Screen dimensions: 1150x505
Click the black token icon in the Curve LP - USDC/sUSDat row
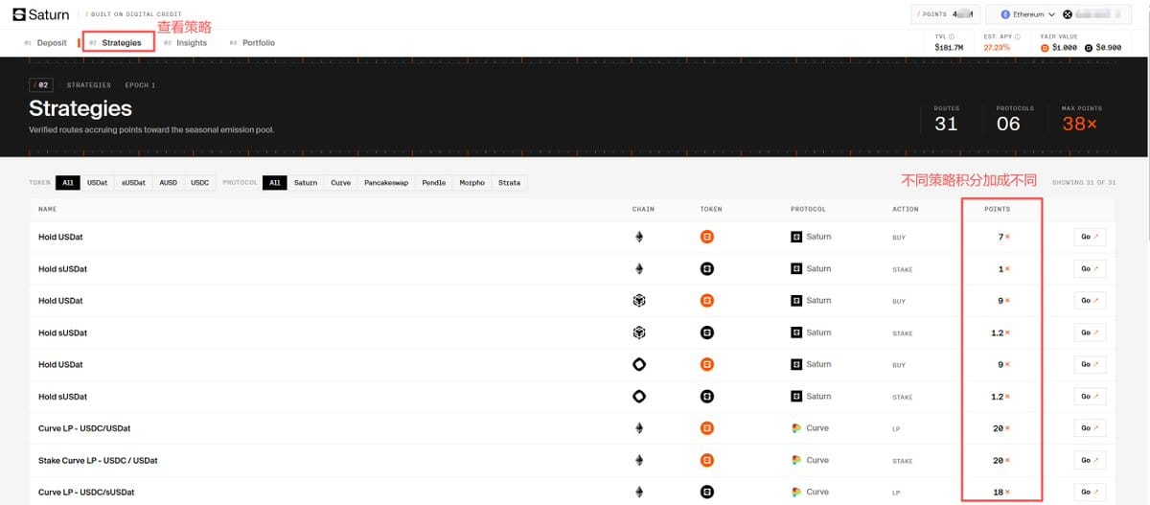tap(707, 492)
